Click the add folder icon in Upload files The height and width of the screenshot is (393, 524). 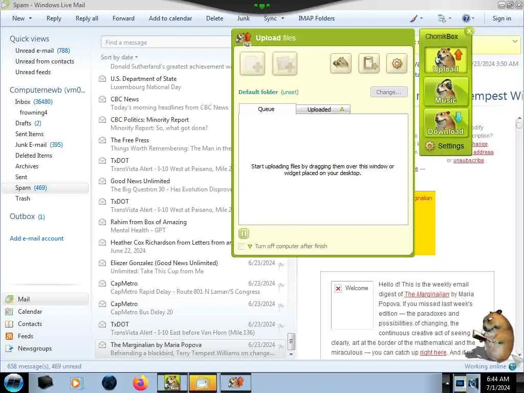pyautogui.click(x=285, y=63)
